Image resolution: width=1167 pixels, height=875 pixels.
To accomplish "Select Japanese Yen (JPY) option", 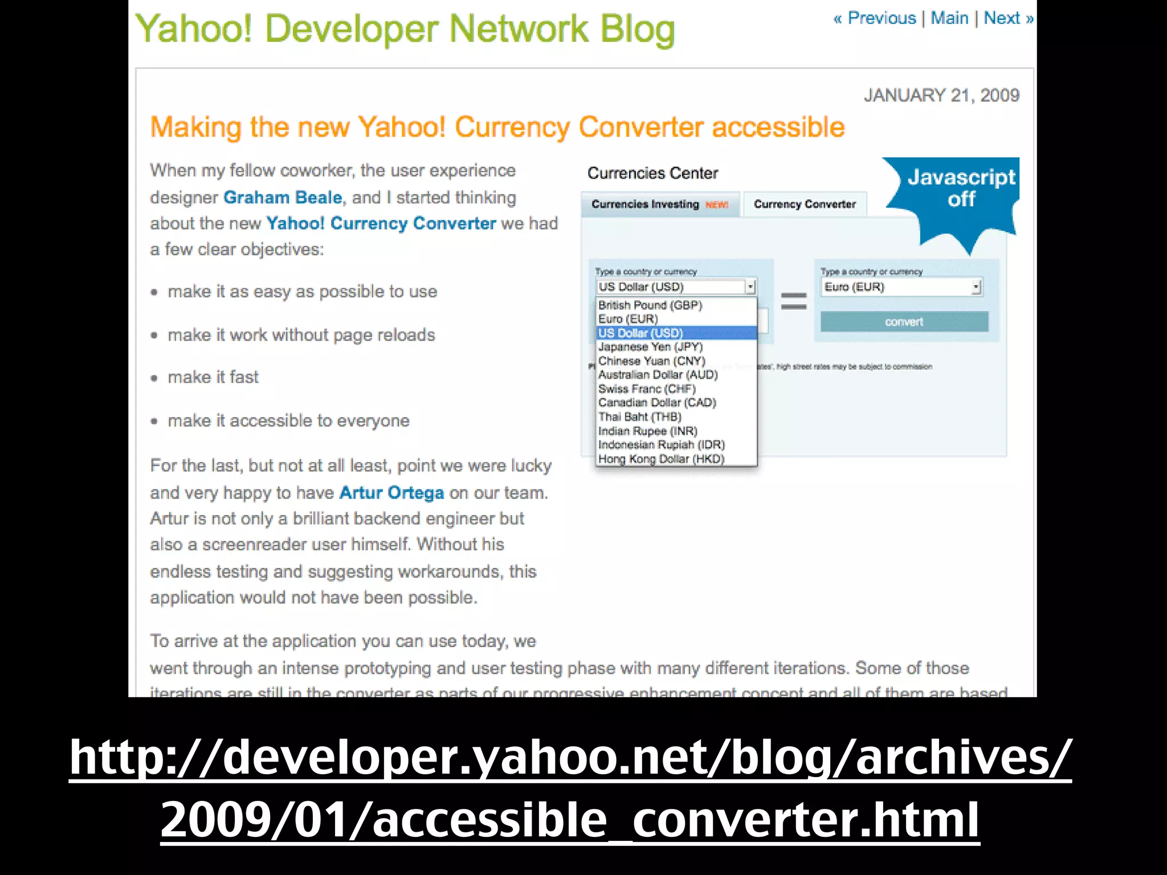I will (650, 347).
